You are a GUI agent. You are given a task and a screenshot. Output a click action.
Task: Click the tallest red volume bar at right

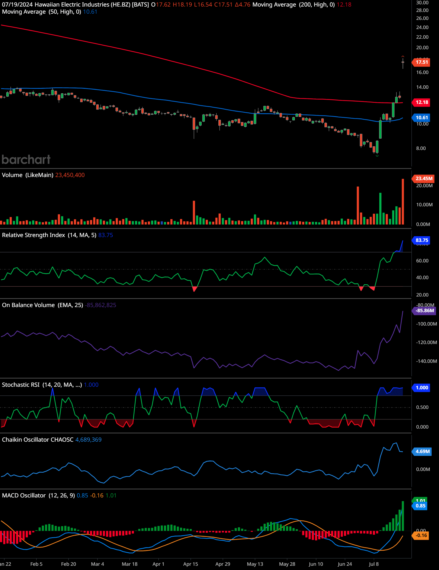pos(403,202)
